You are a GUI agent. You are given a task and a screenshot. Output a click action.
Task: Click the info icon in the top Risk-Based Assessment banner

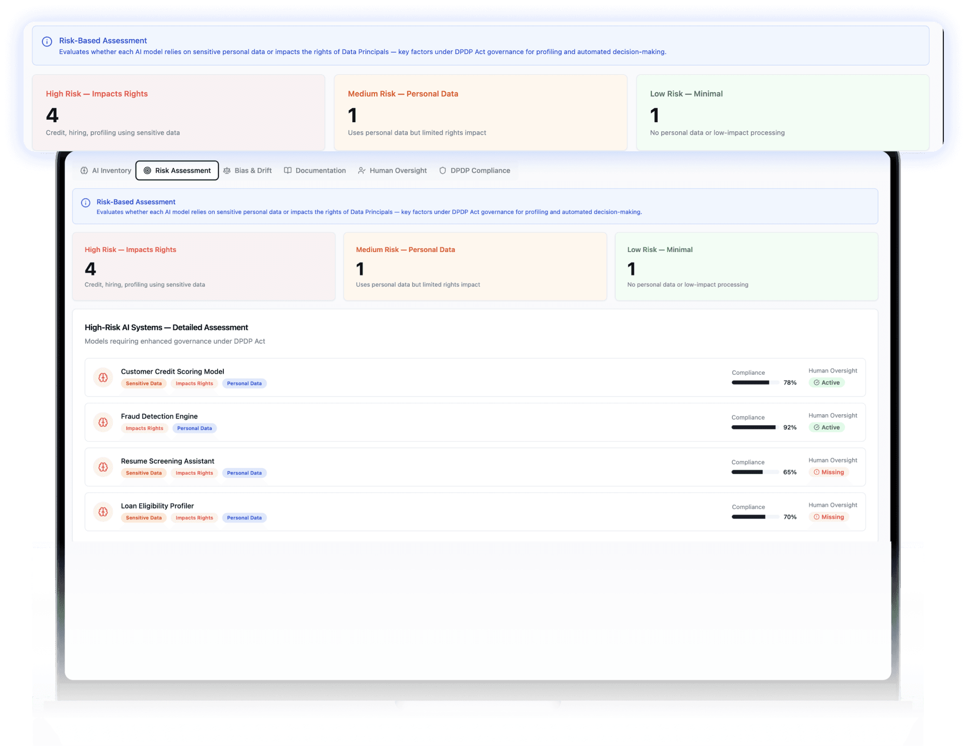coord(47,42)
